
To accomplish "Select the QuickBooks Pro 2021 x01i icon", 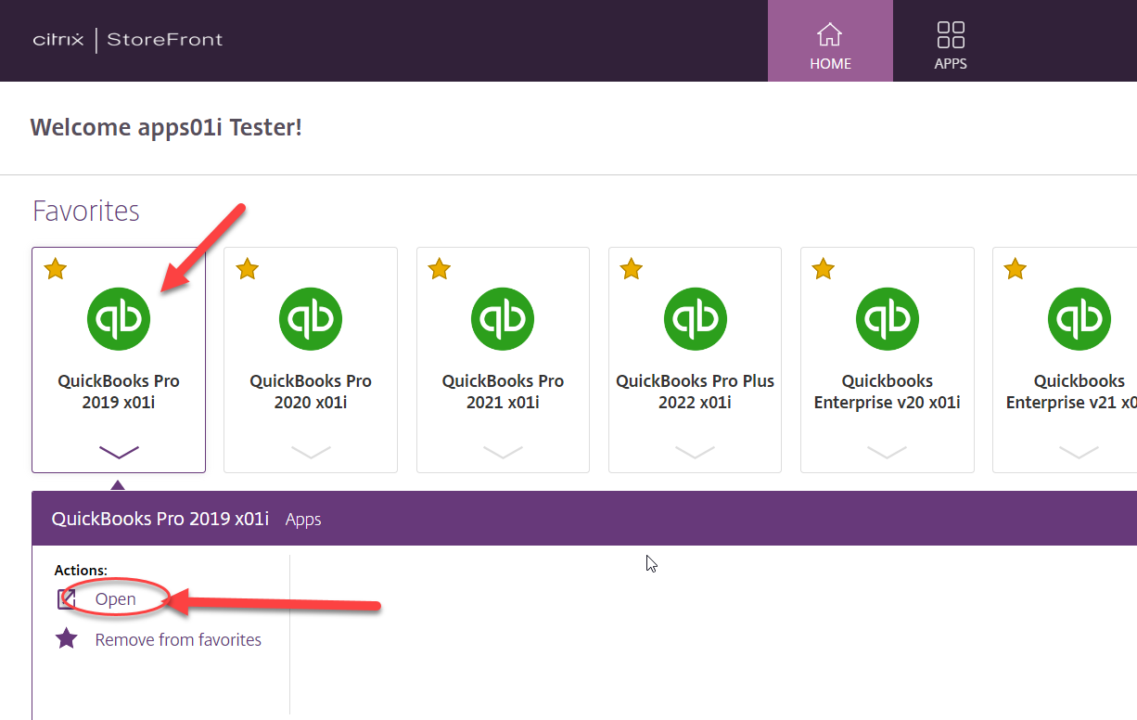I will (x=503, y=319).
